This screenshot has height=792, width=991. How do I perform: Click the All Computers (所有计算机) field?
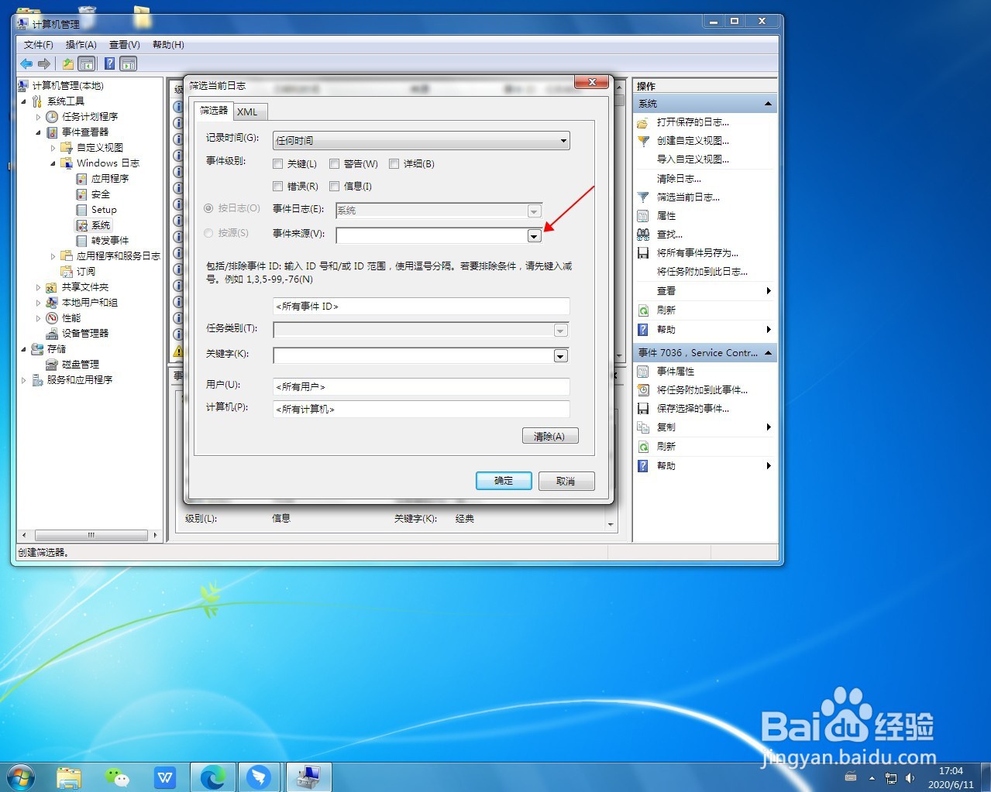[x=422, y=410]
